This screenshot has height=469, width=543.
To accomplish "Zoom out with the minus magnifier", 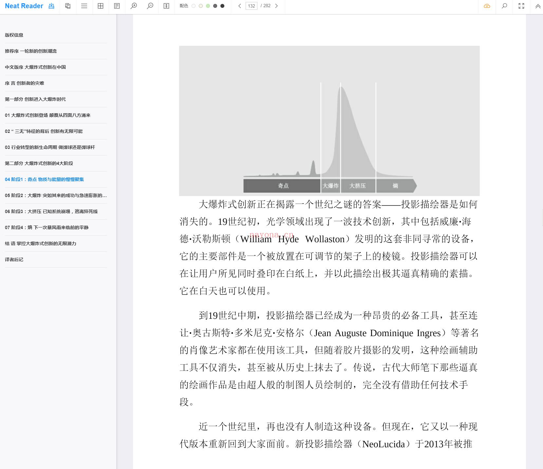I will [150, 6].
